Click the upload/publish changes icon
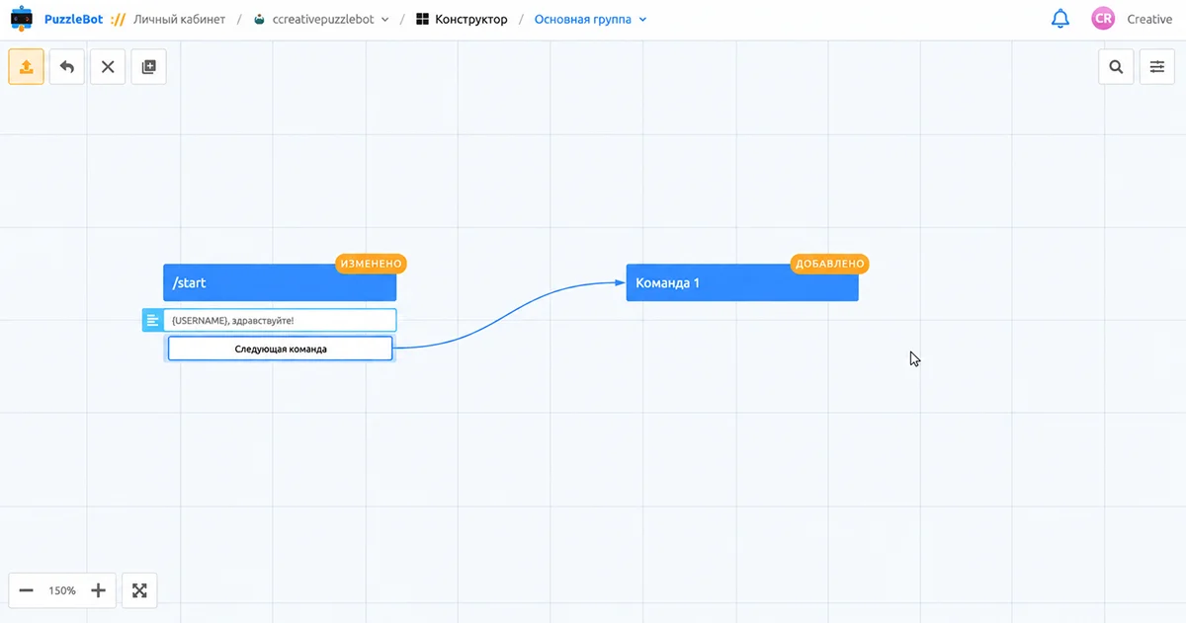This screenshot has height=623, width=1186. pyautogui.click(x=27, y=67)
